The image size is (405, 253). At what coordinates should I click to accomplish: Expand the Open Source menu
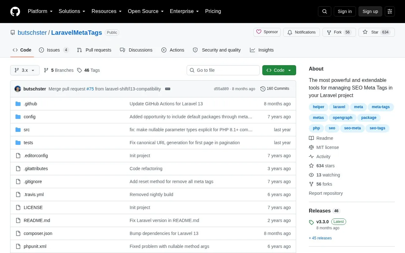146,11
